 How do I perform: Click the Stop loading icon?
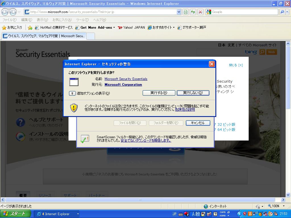click(x=200, y=12)
